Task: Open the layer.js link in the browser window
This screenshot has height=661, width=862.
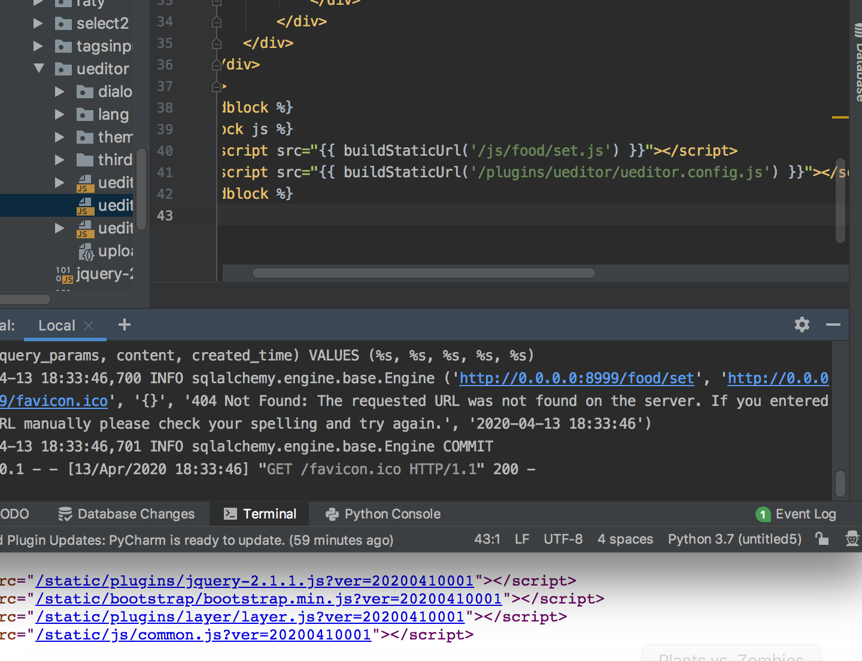Action: [x=250, y=617]
